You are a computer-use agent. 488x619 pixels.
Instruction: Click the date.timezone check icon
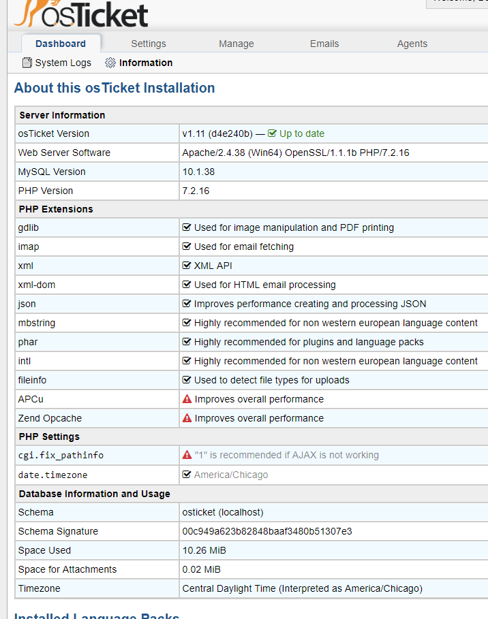(x=187, y=475)
